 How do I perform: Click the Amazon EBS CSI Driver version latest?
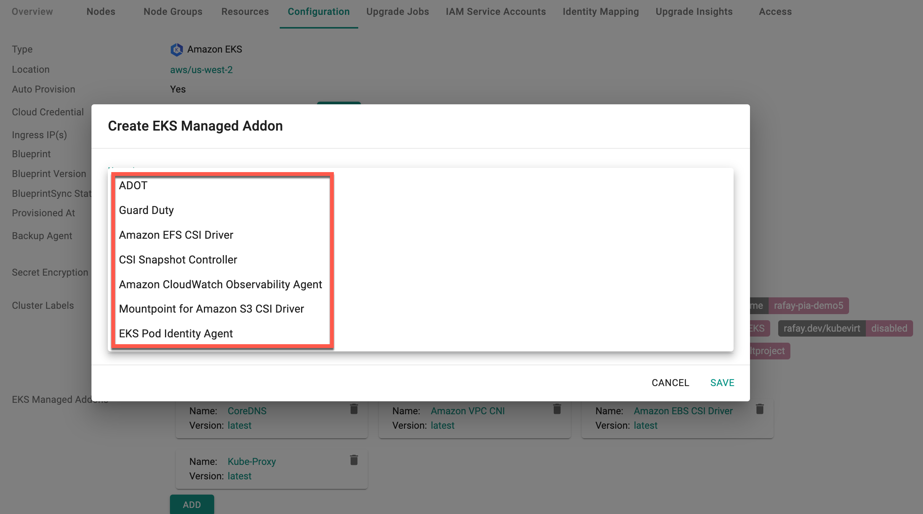tap(646, 425)
